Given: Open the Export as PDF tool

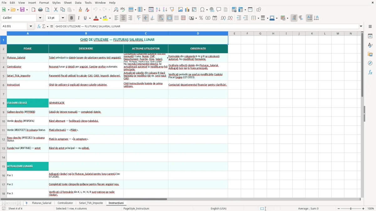Looking at the screenshot, I should coord(34,10).
